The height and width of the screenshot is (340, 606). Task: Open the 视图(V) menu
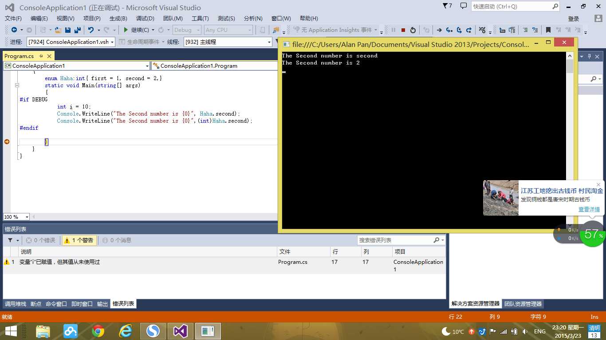66,18
